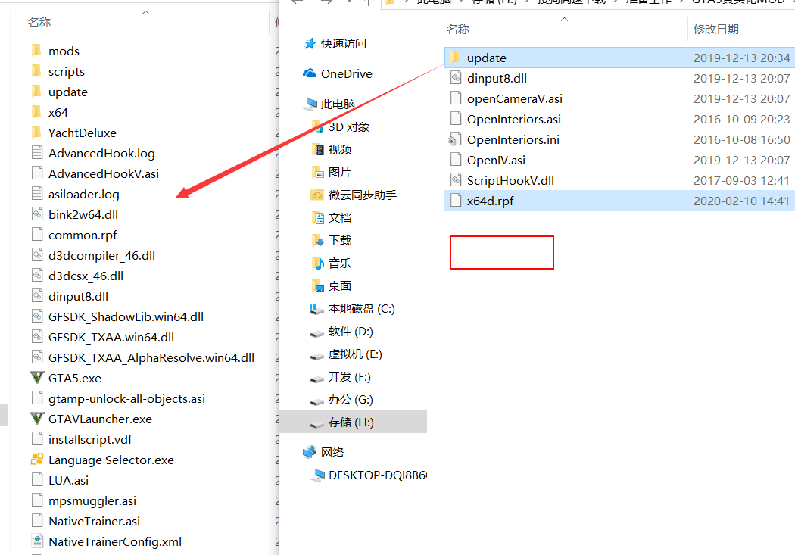
Task: Click the YachtDeluxe folder icon
Action: tap(36, 133)
